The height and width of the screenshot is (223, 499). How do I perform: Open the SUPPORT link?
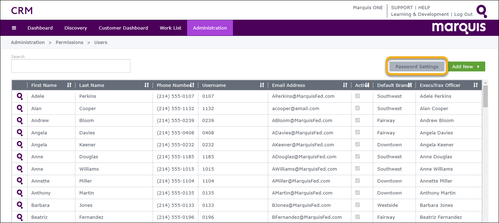click(402, 7)
